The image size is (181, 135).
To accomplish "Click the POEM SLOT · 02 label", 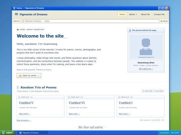I will [x=77, y=97].
